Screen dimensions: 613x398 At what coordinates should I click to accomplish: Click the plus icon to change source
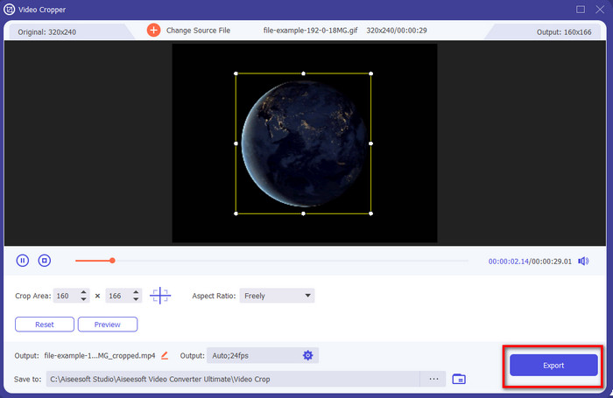153,30
